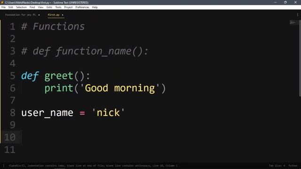Open the Preferences menu

(x=82, y=8)
